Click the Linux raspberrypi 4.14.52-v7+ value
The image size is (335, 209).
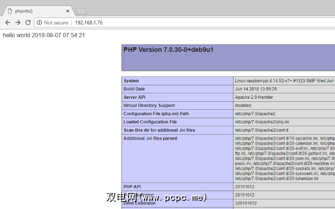tap(284, 81)
